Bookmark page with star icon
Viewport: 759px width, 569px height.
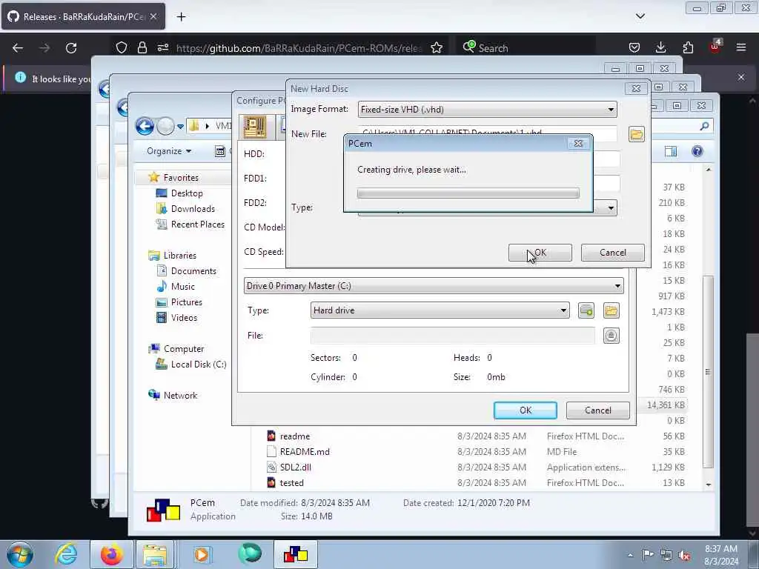pos(437,47)
